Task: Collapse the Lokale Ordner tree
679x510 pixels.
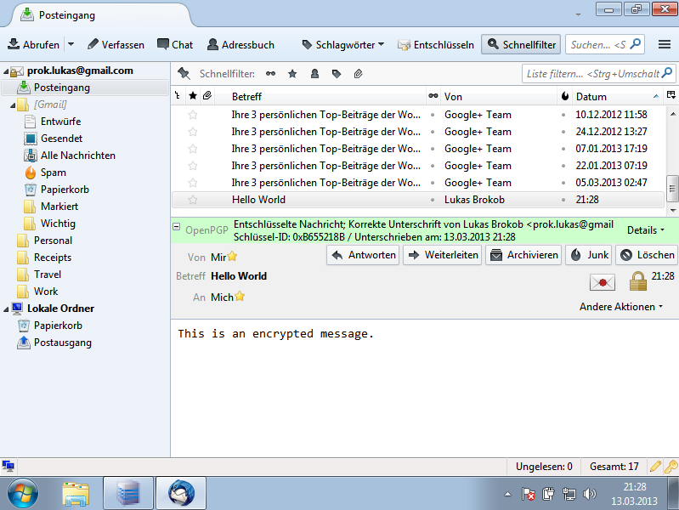Action: coord(6,309)
